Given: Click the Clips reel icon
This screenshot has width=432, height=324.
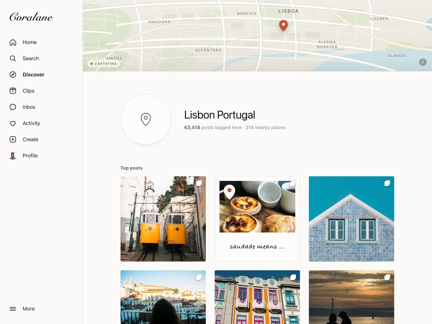Looking at the screenshot, I should point(13,91).
